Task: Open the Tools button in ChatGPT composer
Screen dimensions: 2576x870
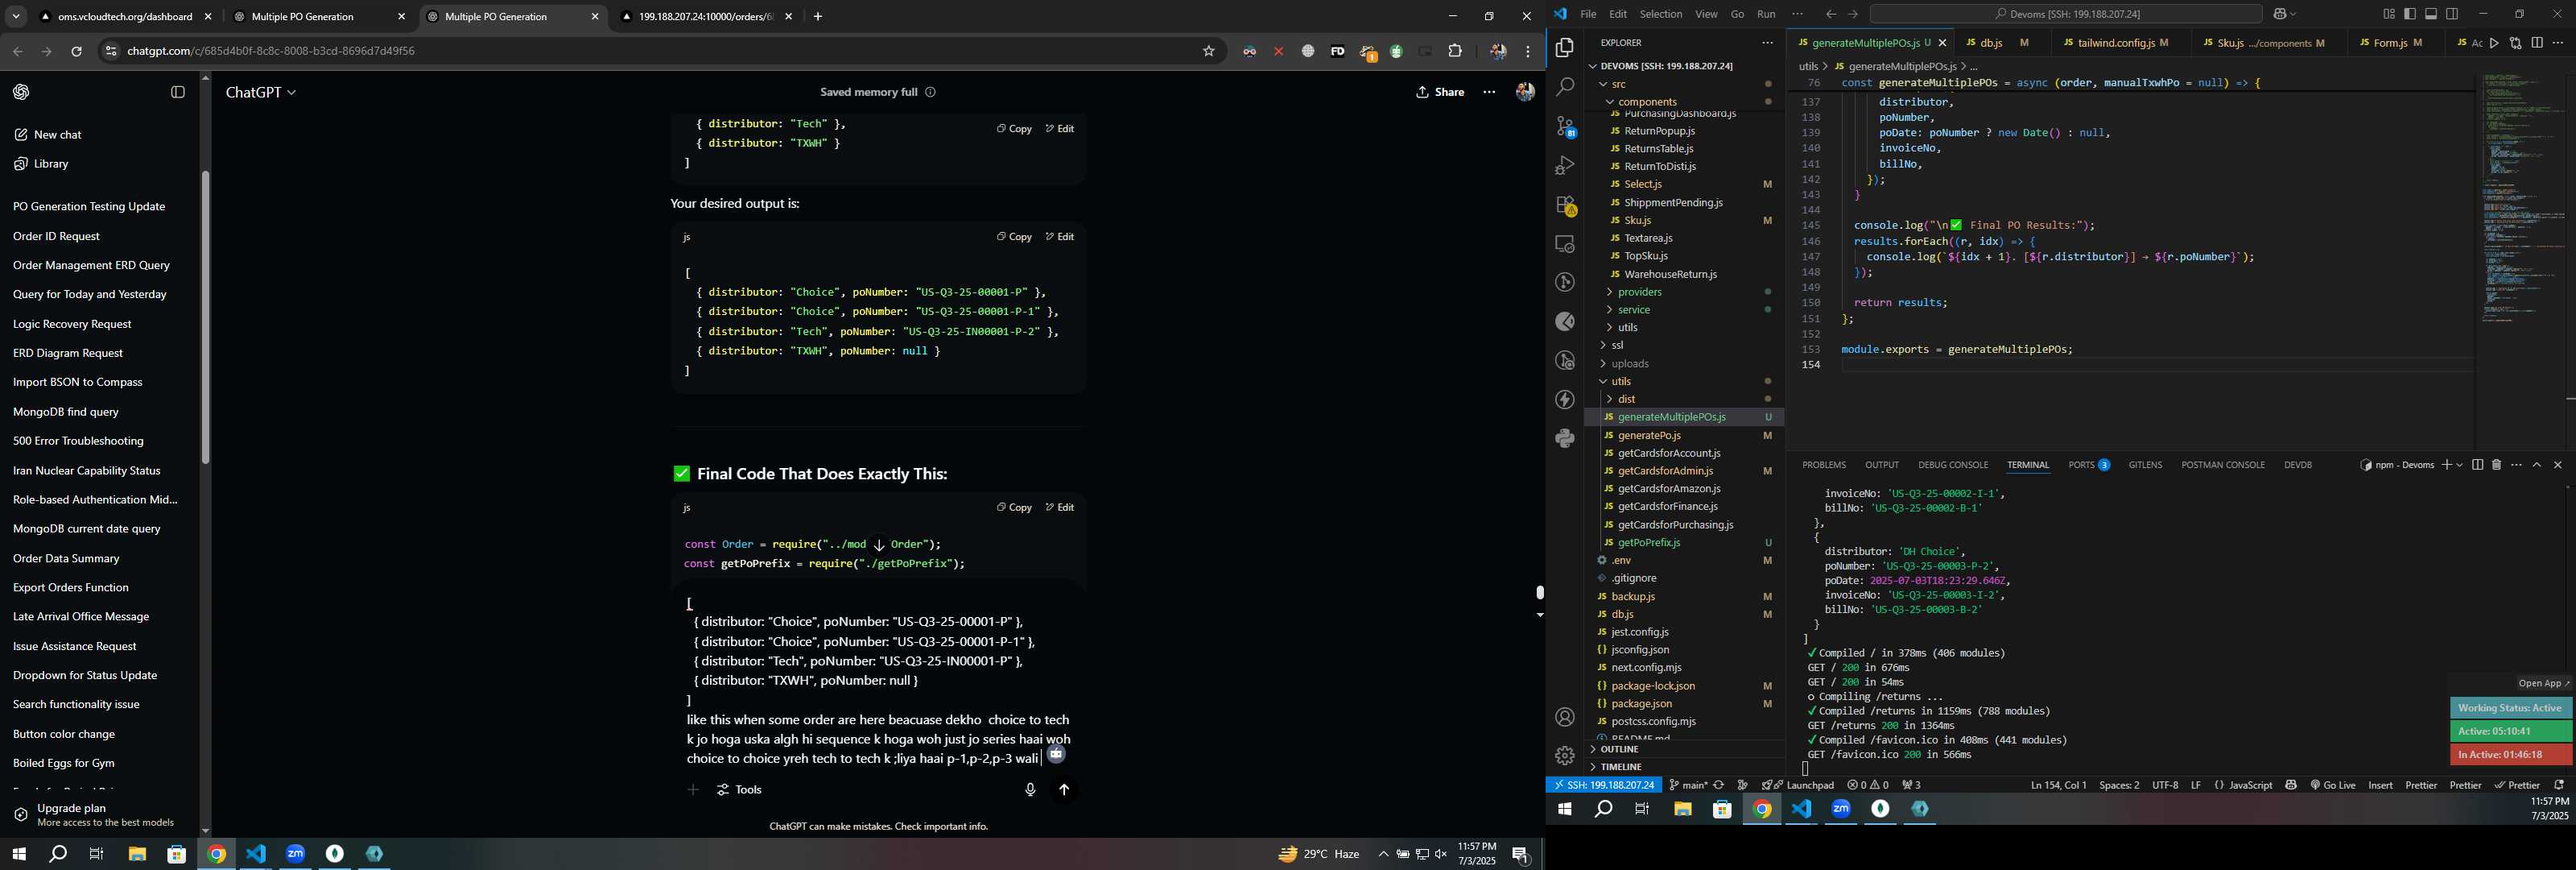Action: coord(740,790)
